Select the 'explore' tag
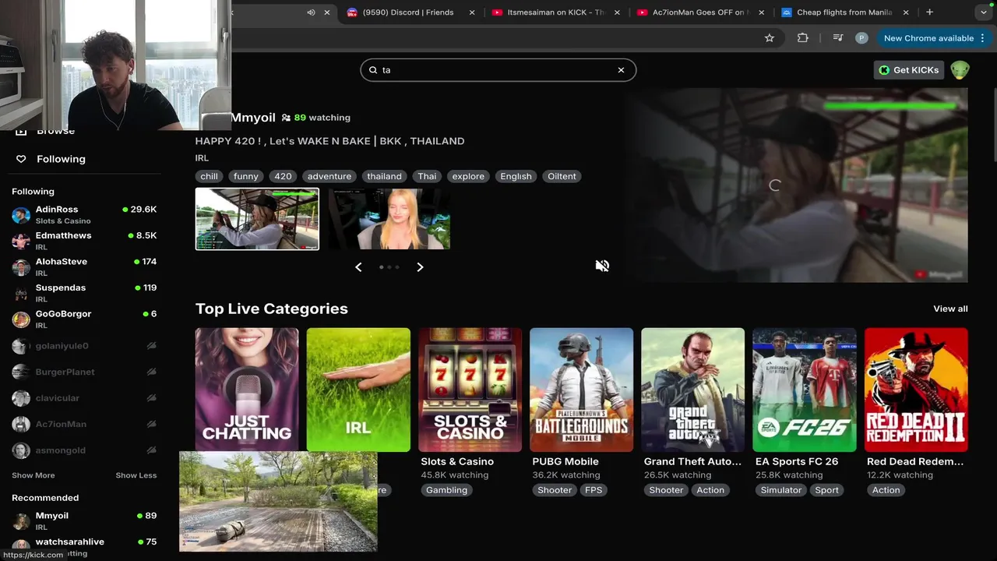 [468, 176]
